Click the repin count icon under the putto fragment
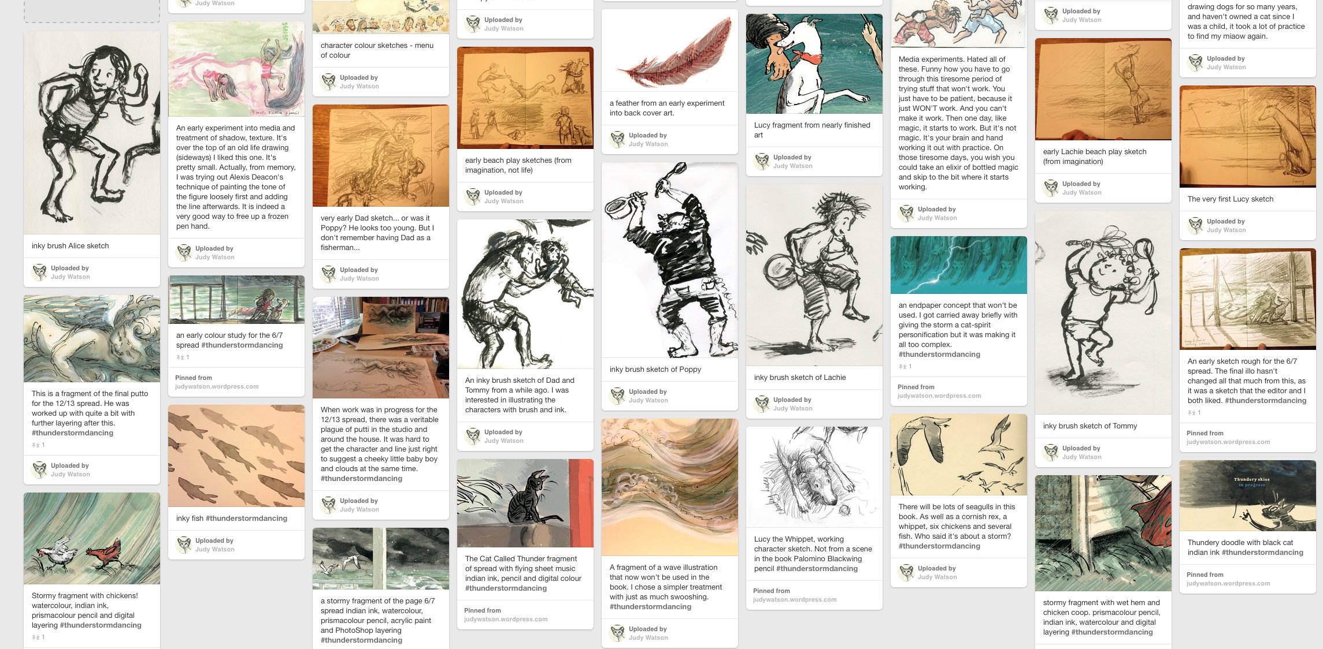 tap(36, 445)
